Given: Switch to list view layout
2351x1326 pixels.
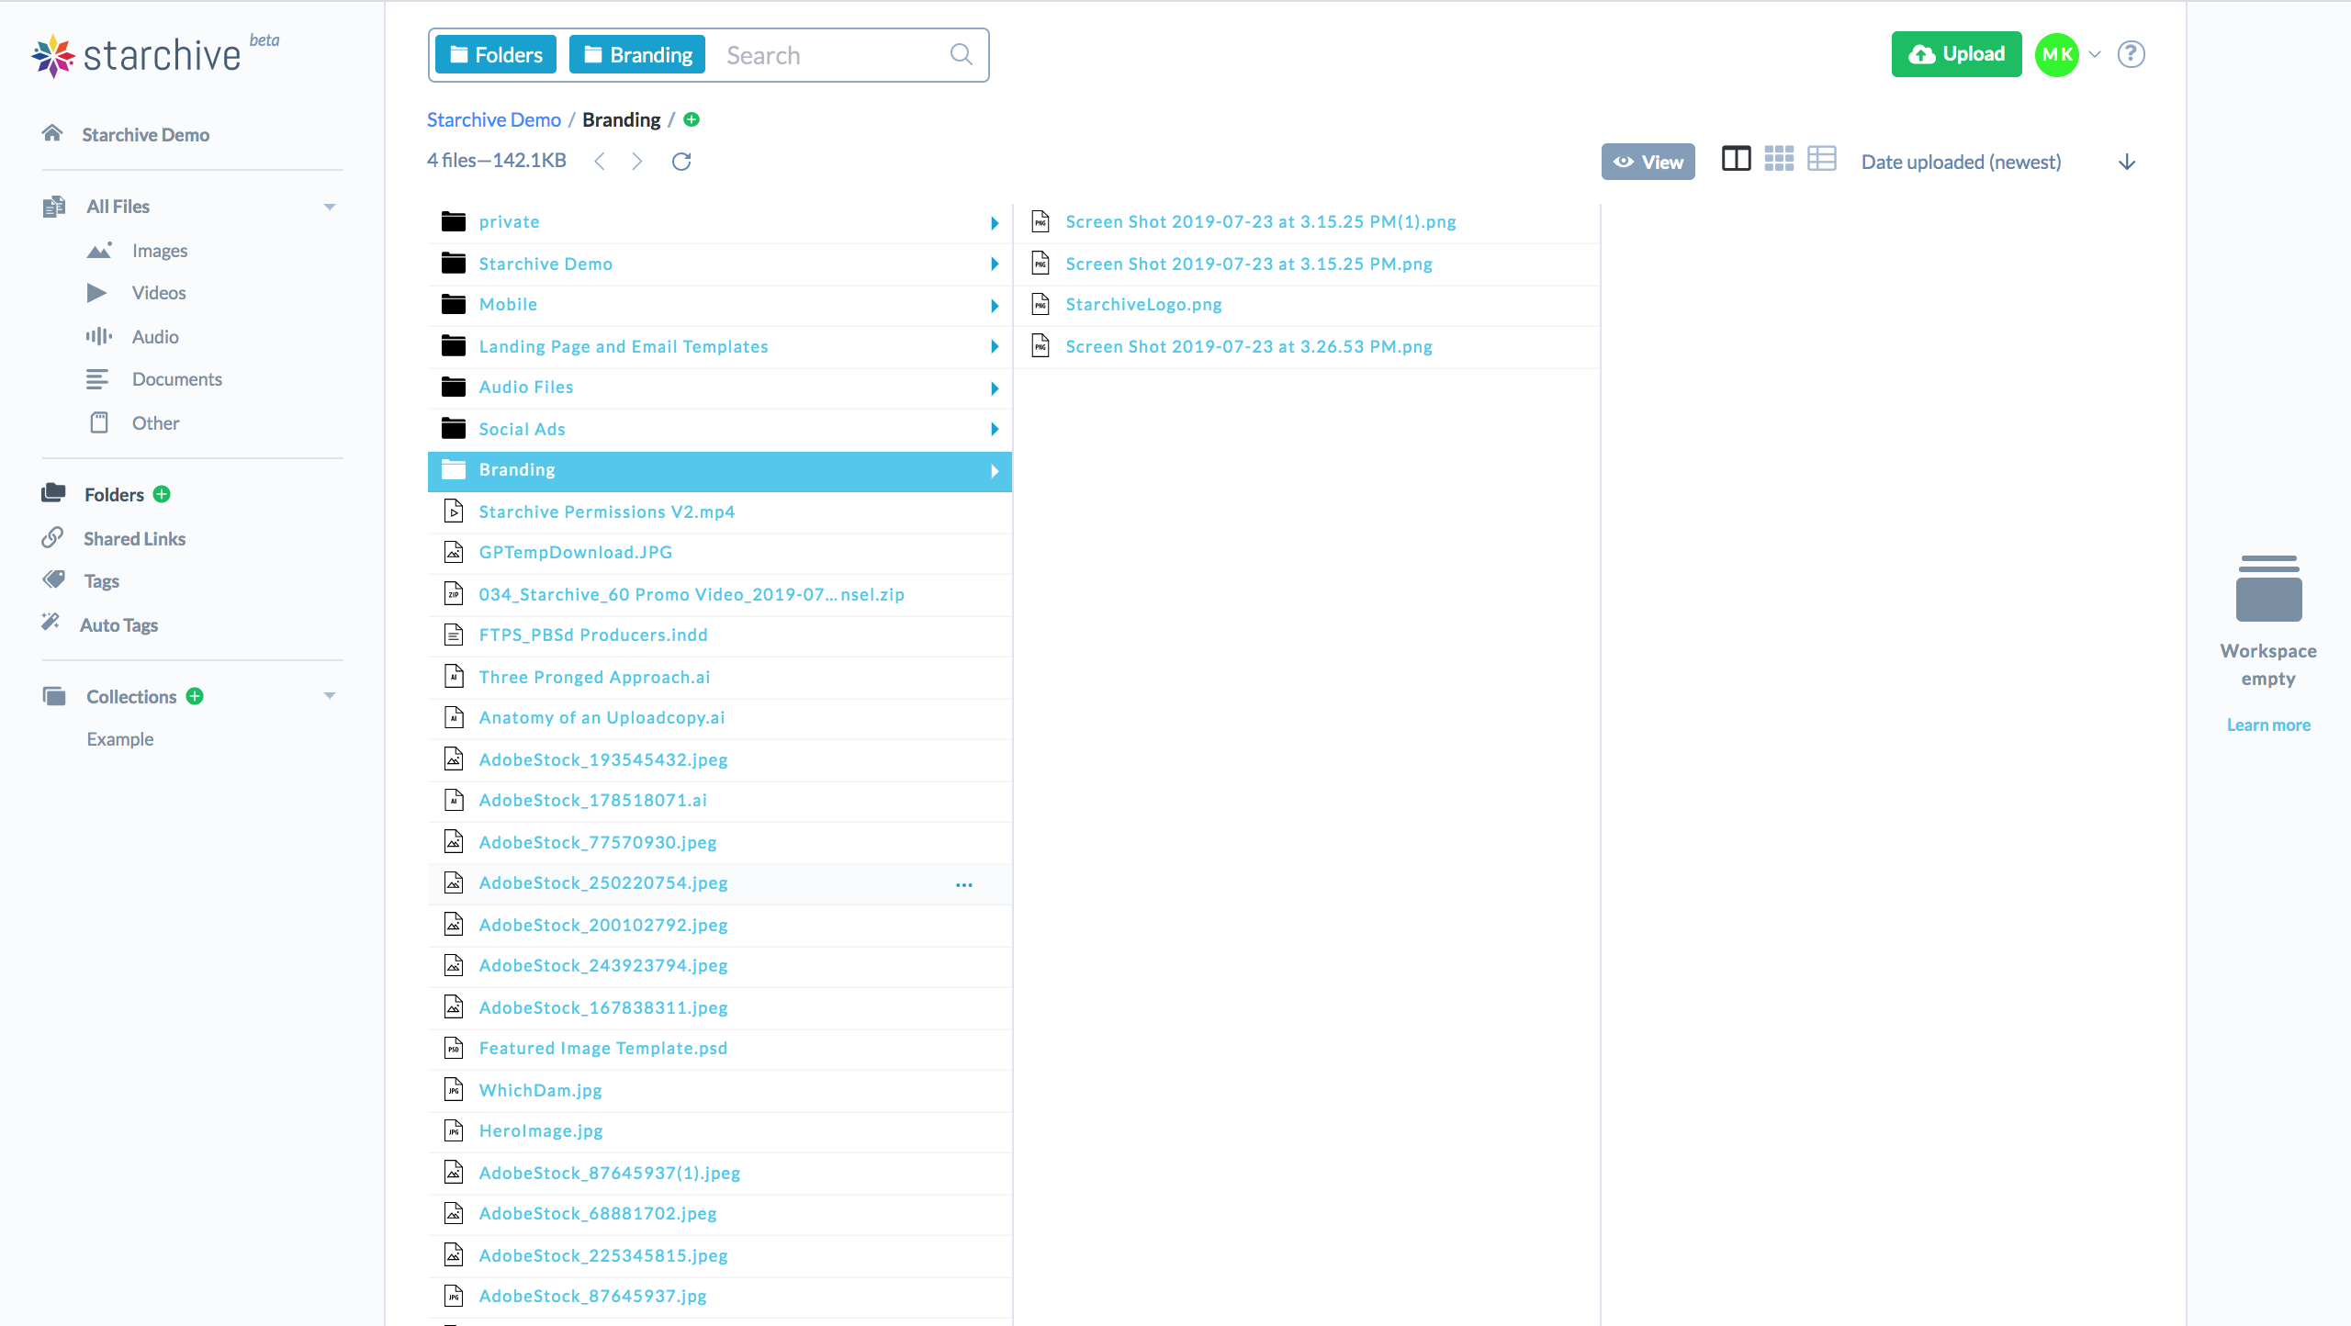Looking at the screenshot, I should point(1822,159).
